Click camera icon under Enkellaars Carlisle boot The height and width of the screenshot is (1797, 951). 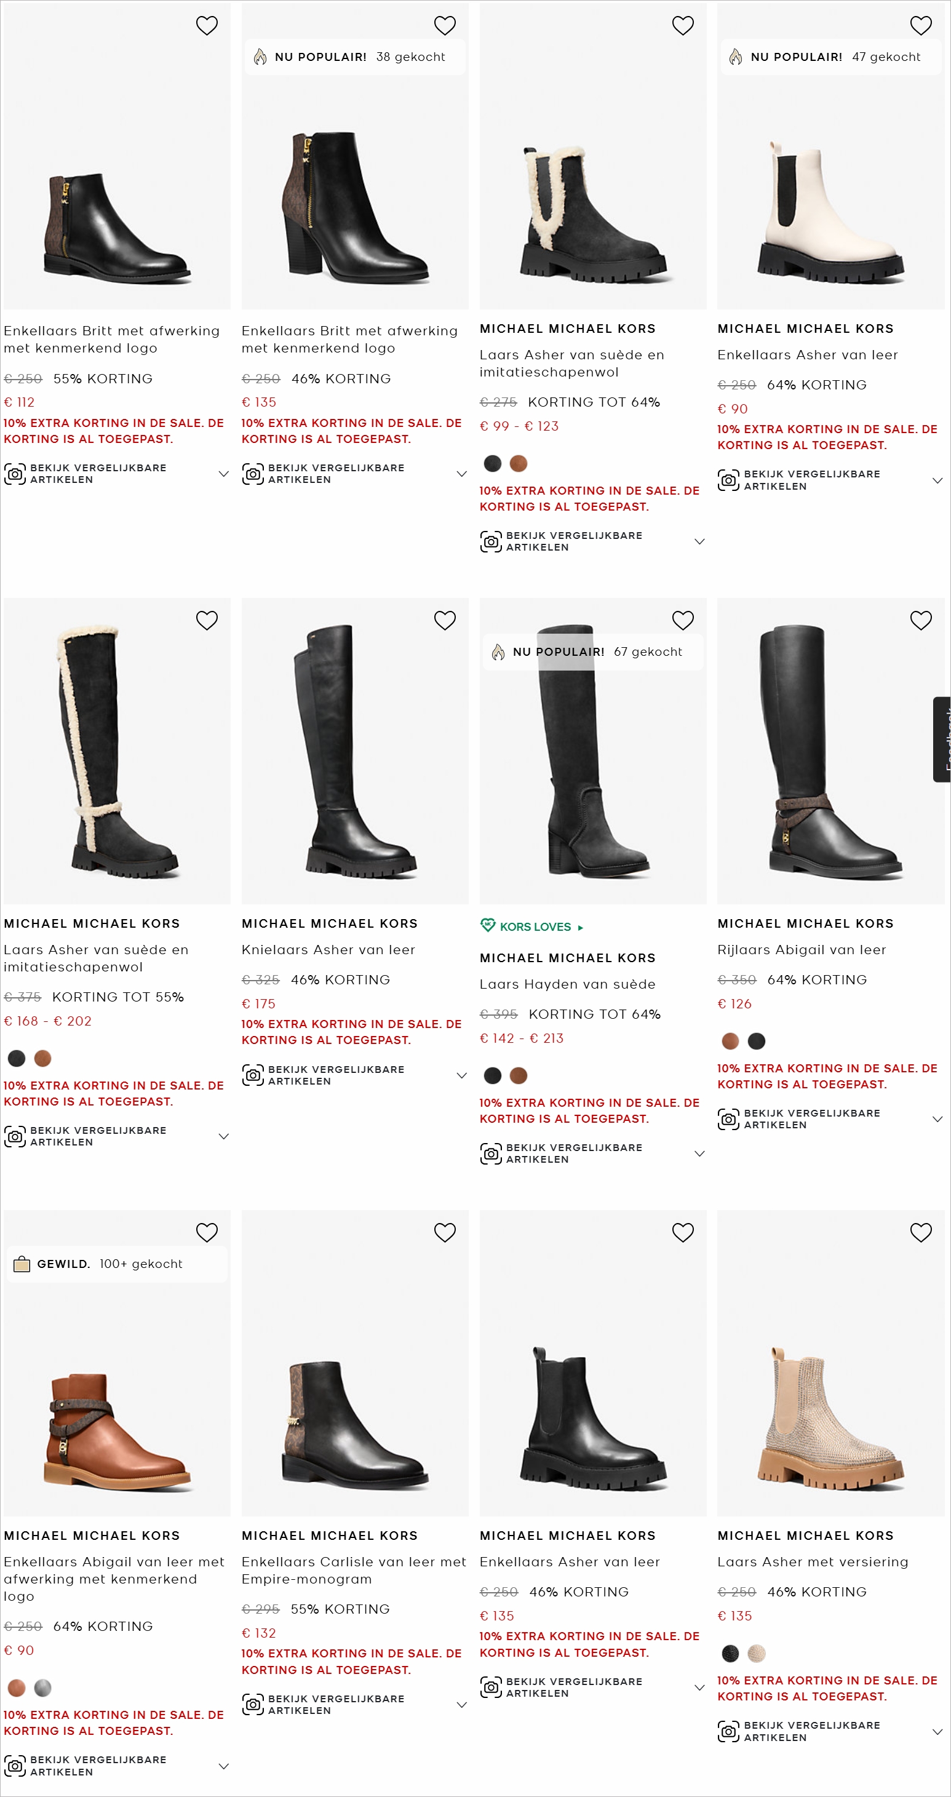point(253,1704)
